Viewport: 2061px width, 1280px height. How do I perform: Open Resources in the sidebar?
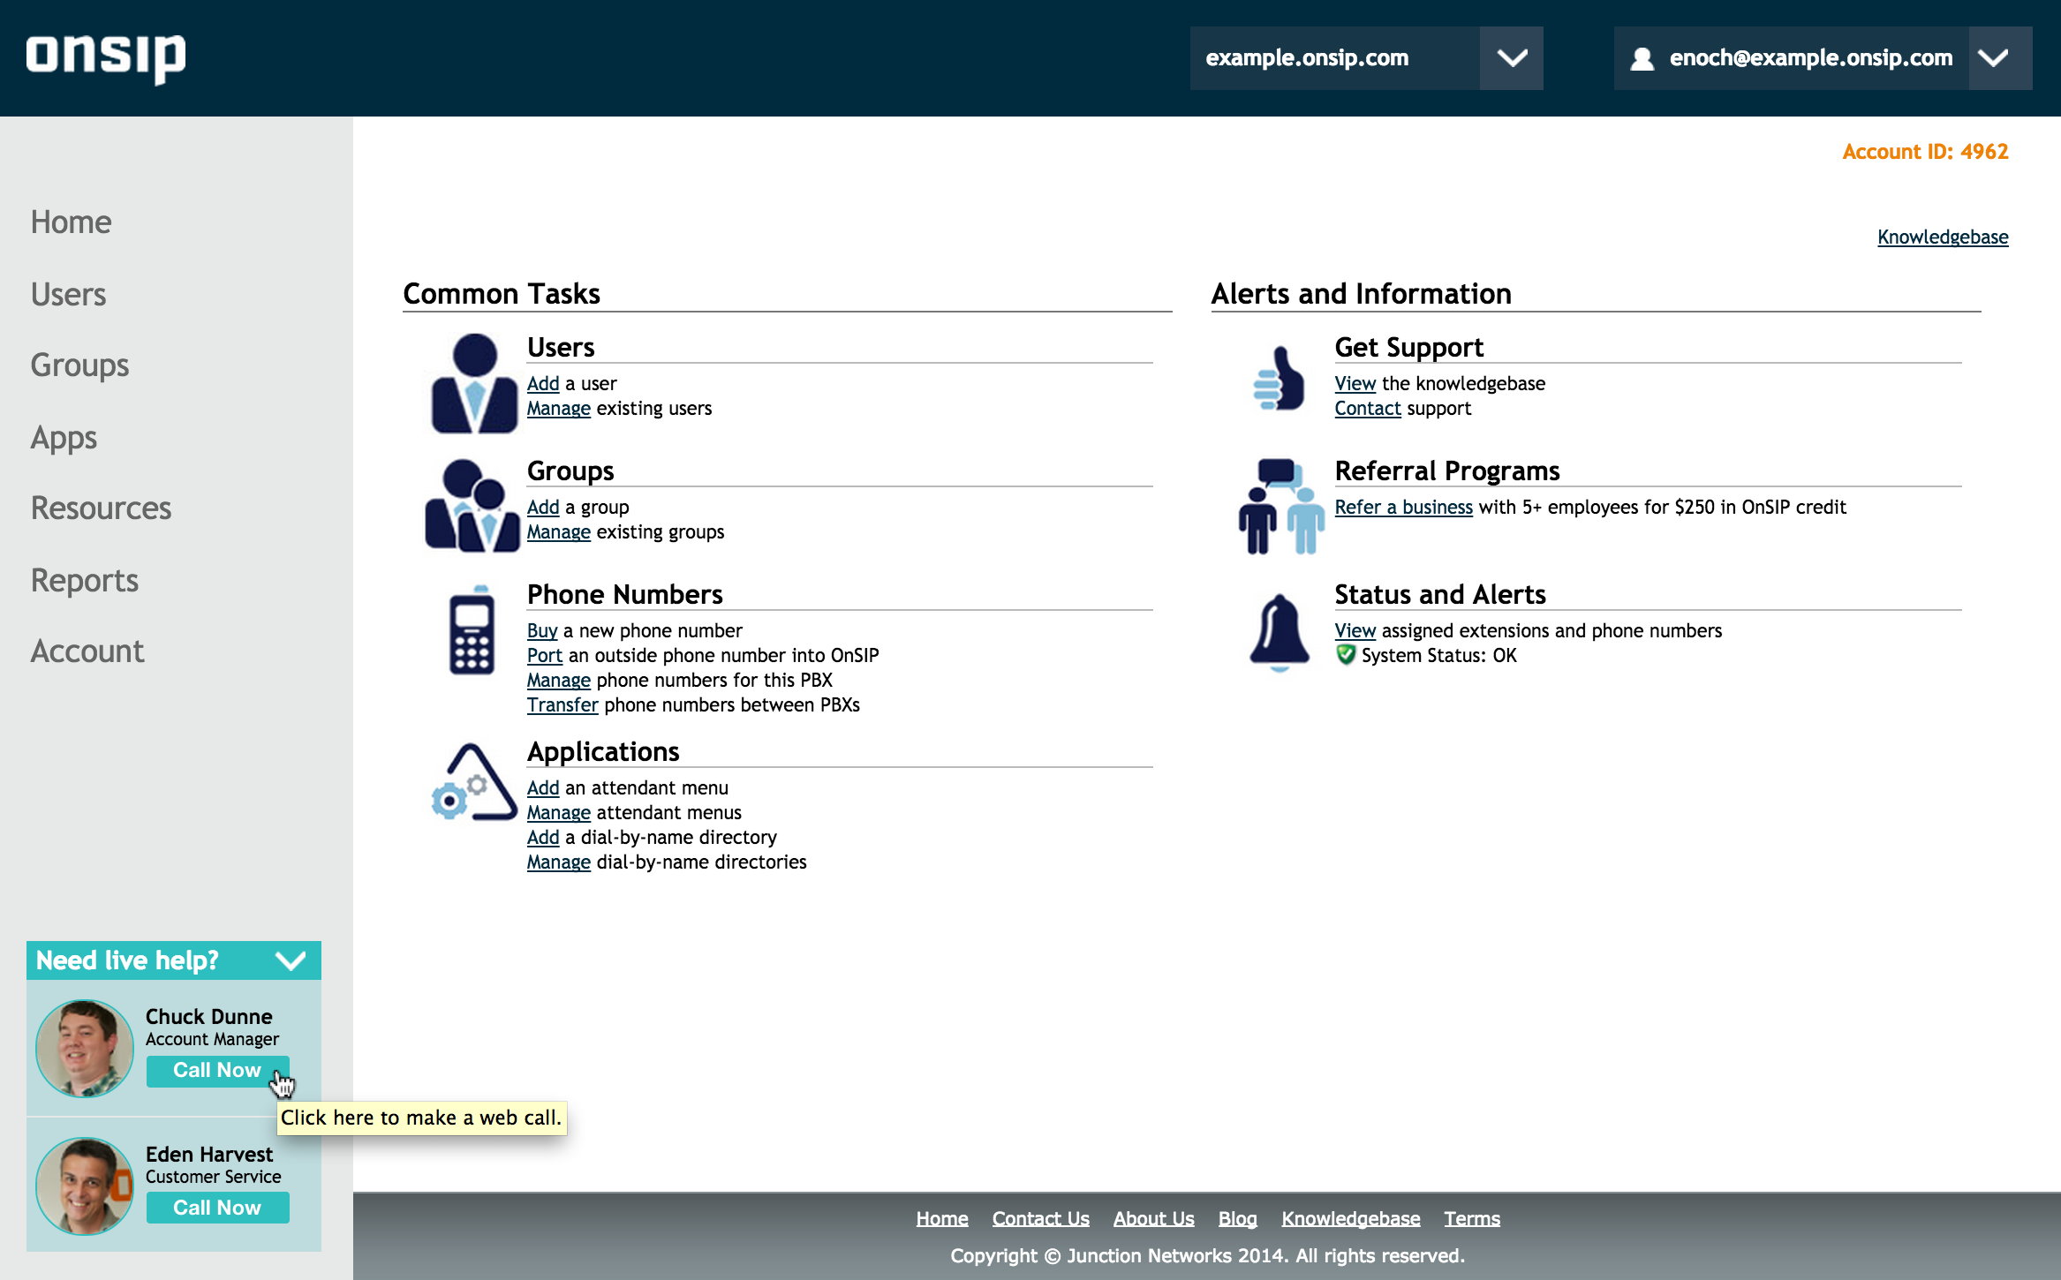click(x=101, y=508)
